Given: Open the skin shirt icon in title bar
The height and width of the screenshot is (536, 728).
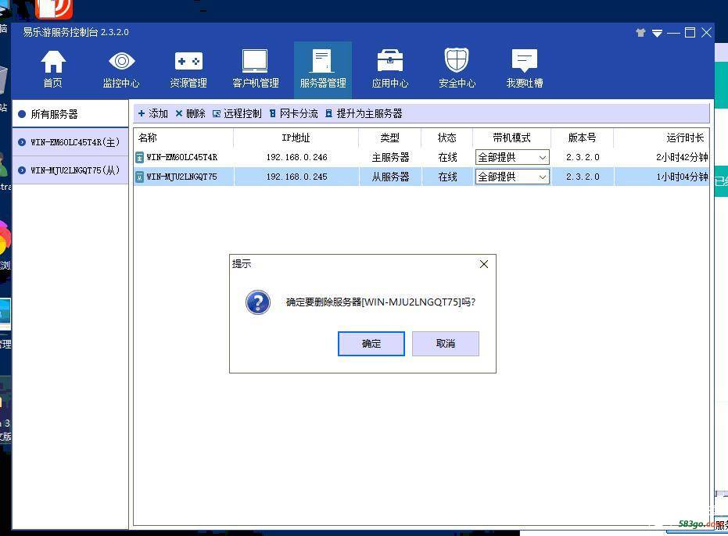Looking at the screenshot, I should 640,33.
